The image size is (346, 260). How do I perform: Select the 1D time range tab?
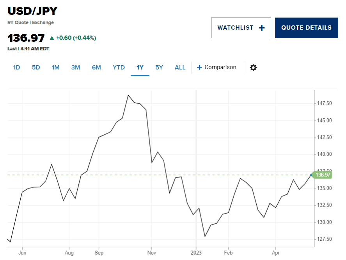[x=16, y=68]
